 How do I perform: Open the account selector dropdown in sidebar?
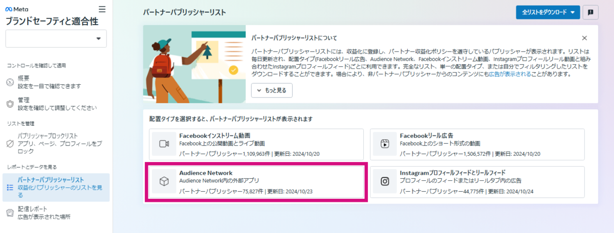click(x=56, y=39)
